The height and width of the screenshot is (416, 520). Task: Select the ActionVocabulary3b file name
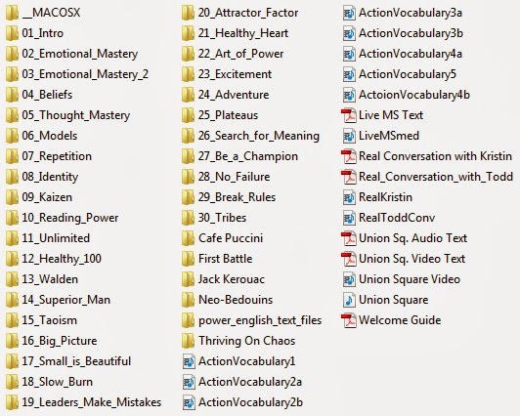pos(411,33)
